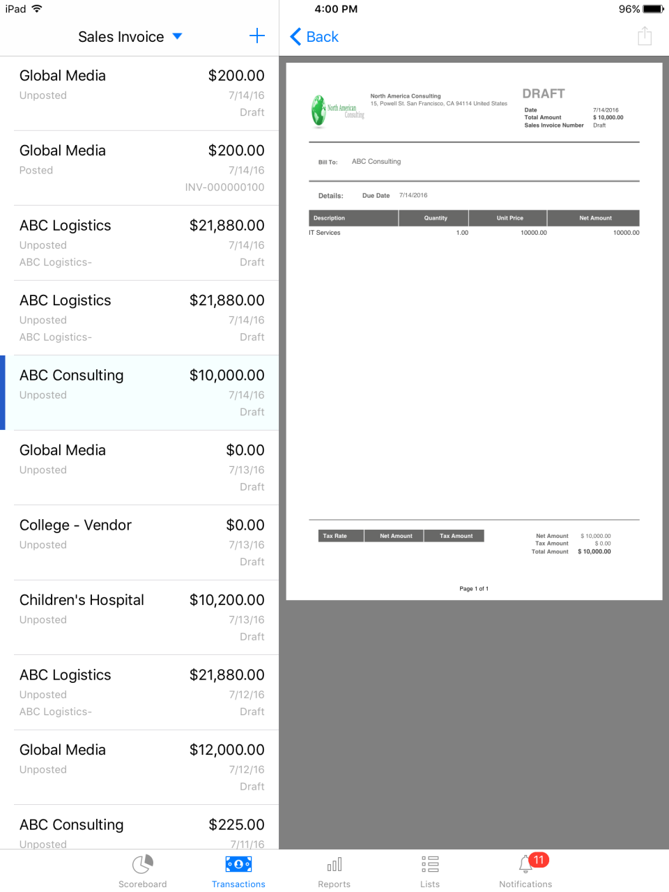Screen dimensions: 669x892
Task: Switch to the Reports tab label
Action: [334, 884]
